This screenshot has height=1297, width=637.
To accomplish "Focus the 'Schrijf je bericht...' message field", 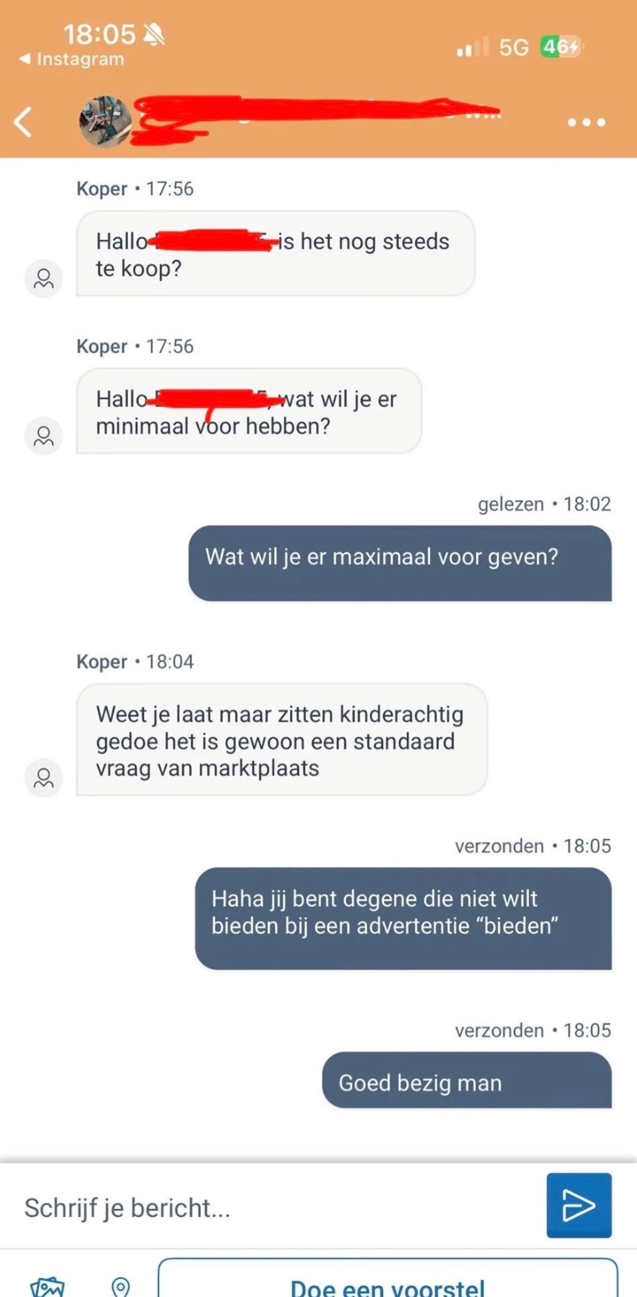I will 276,1207.
